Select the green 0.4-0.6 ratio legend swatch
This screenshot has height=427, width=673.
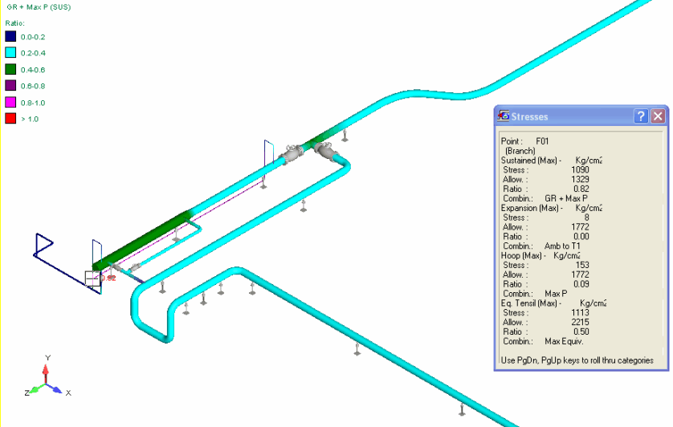coord(10,69)
